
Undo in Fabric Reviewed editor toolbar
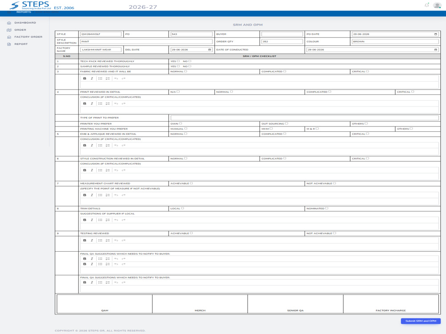[x=116, y=78]
